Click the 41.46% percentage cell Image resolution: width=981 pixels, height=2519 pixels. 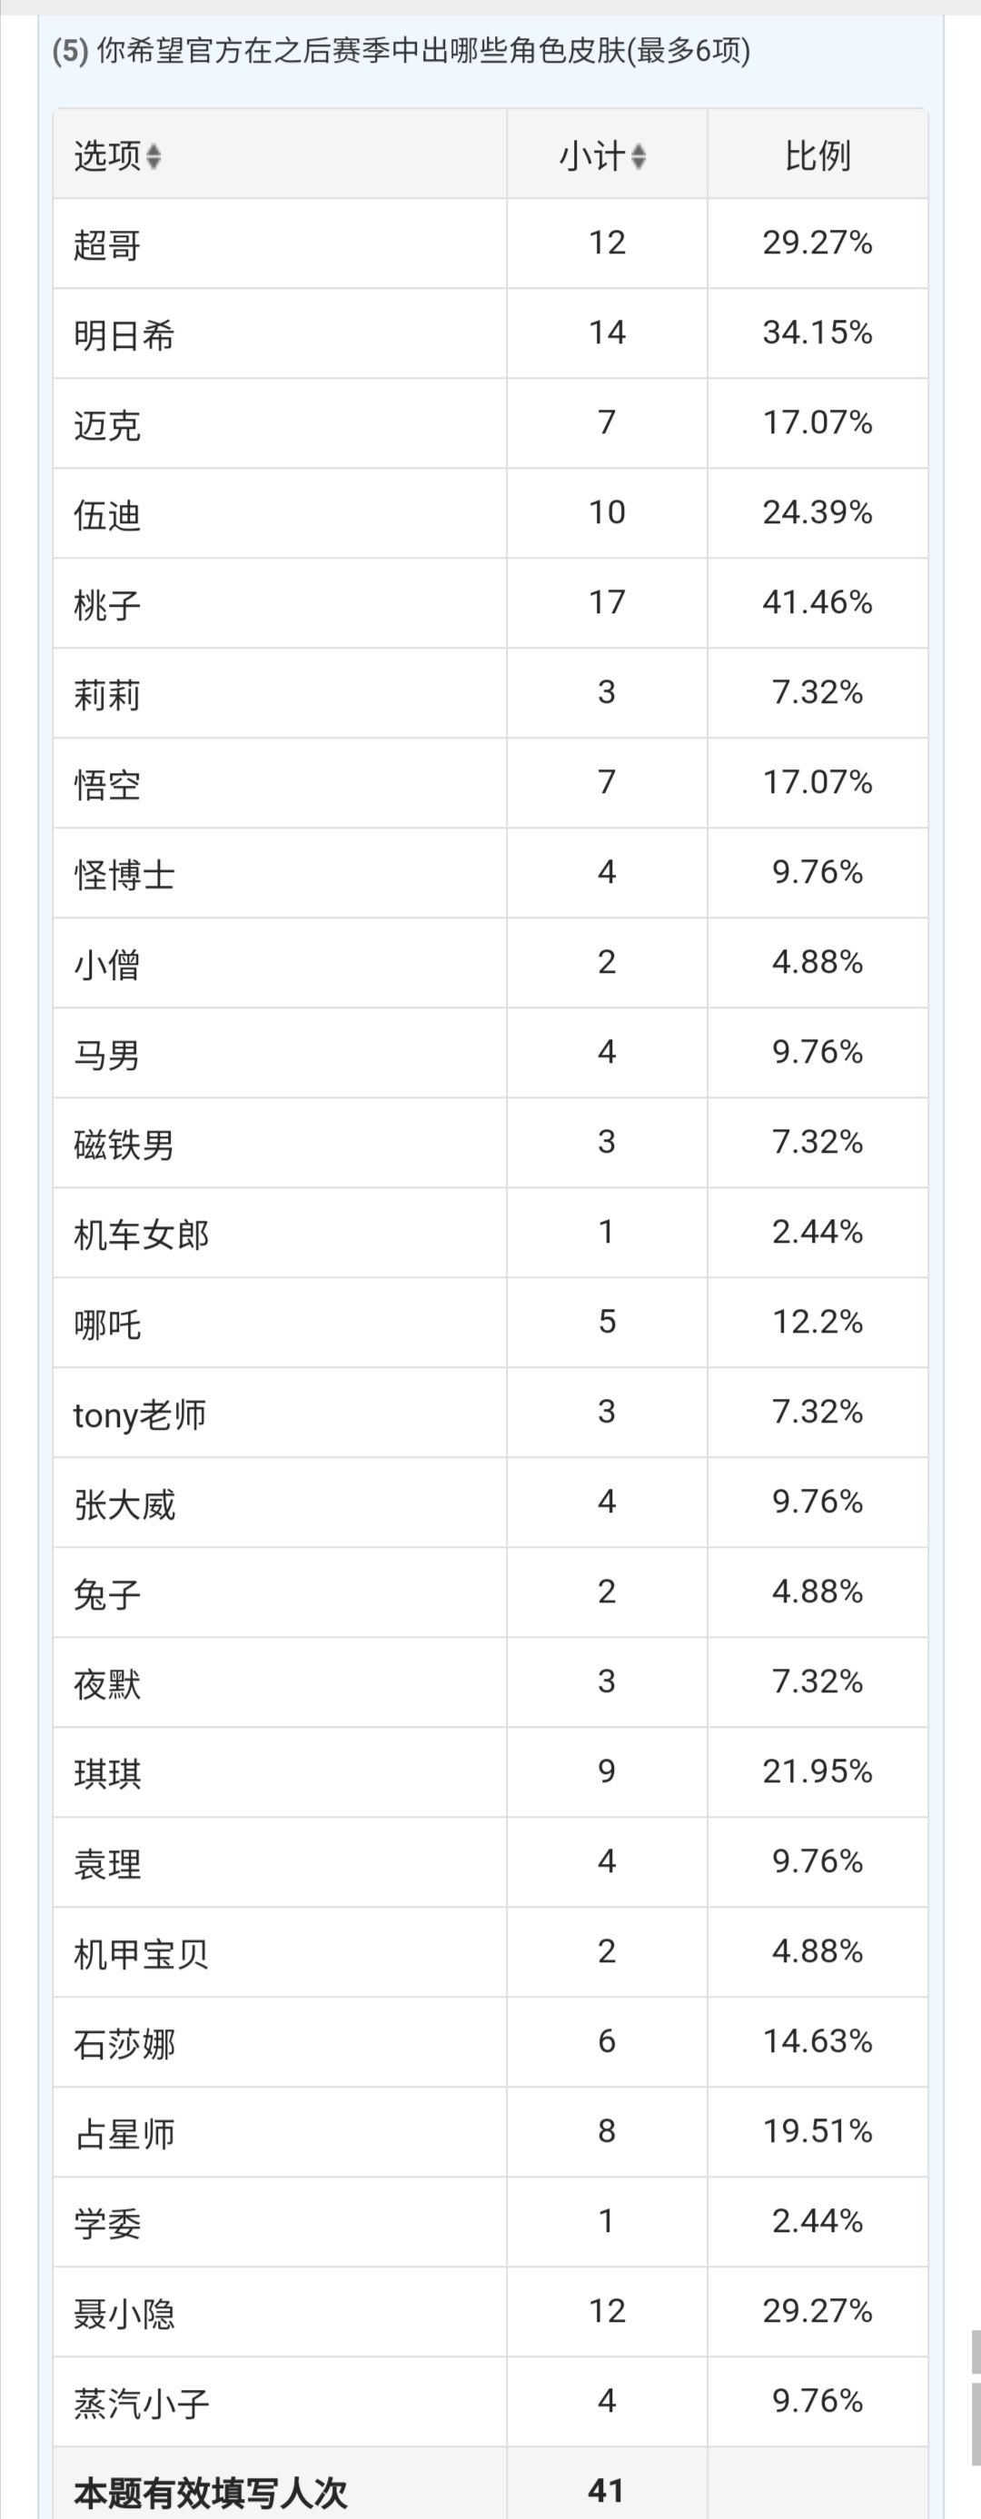tap(817, 602)
